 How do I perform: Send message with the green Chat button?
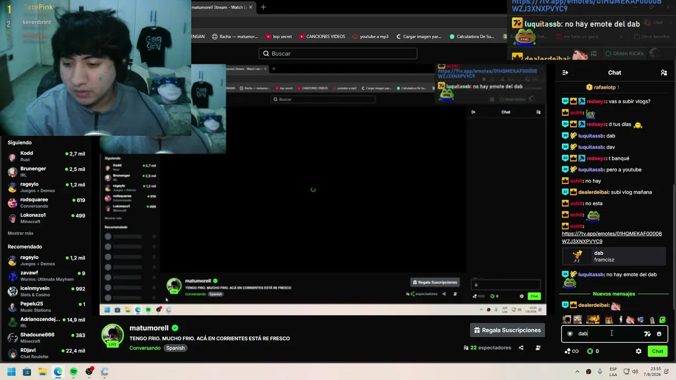pyautogui.click(x=658, y=351)
